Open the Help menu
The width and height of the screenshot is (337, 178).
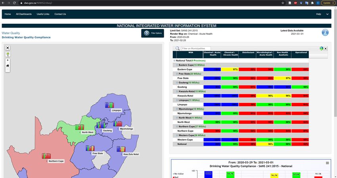click(318, 14)
